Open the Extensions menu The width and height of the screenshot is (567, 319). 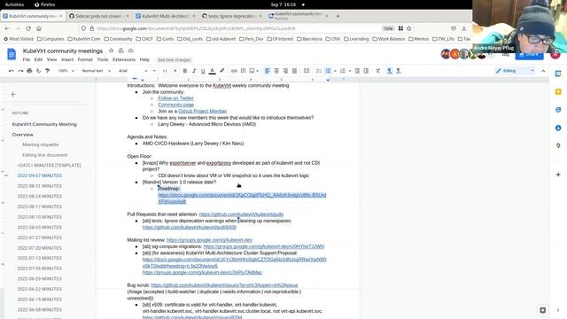click(x=124, y=59)
